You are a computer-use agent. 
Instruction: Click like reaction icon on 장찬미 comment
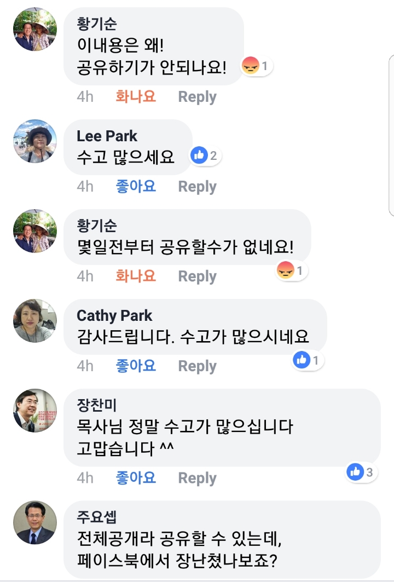coord(355,471)
